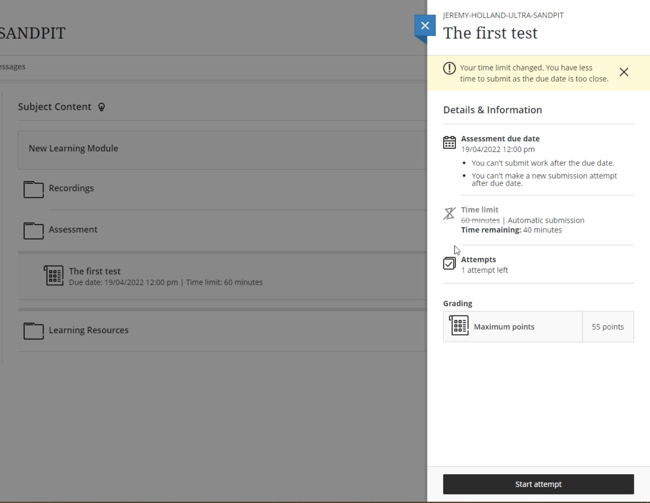
Task: Click the time limit hourglass icon
Action: pos(449,213)
